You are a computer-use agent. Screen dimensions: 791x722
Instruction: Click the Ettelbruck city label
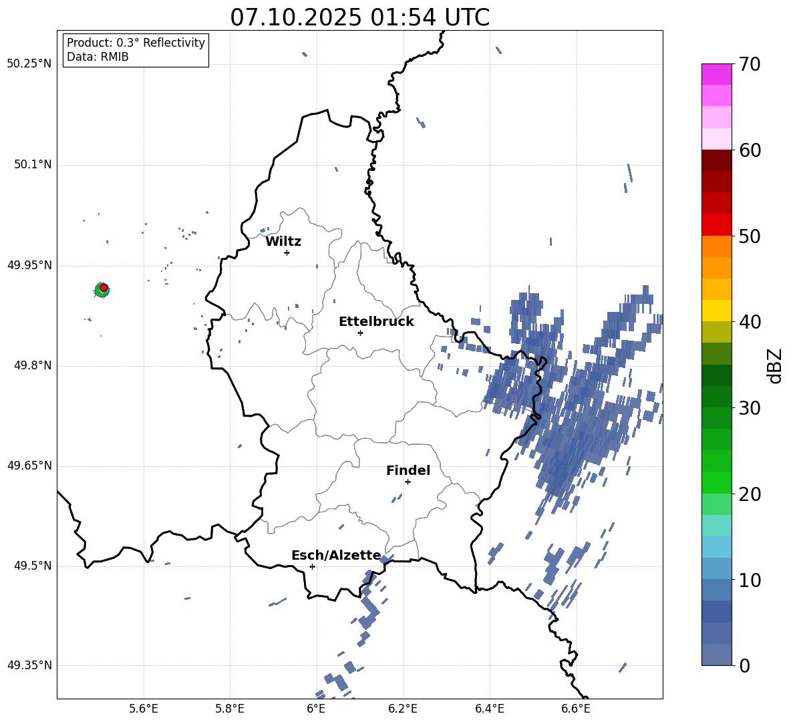click(x=376, y=322)
